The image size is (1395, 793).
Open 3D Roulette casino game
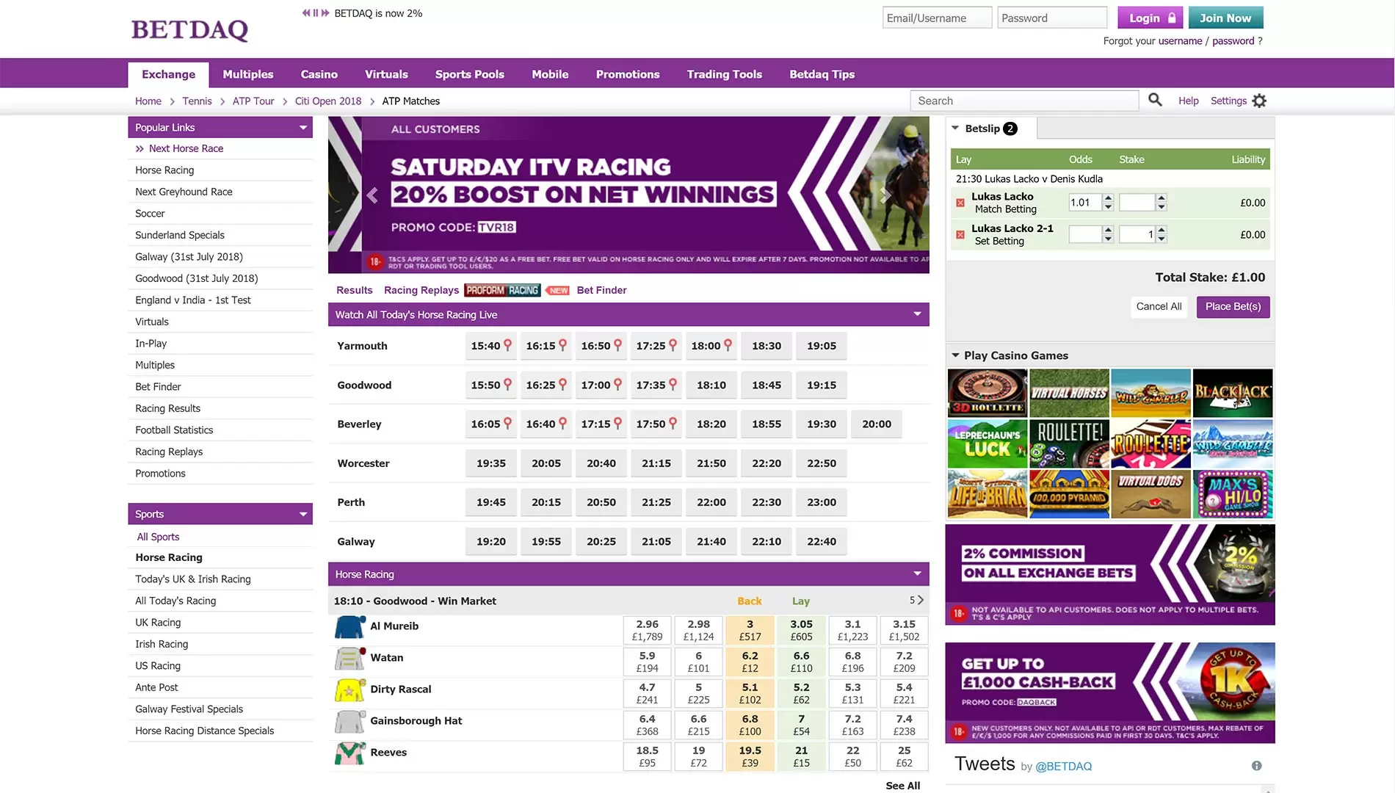point(988,393)
